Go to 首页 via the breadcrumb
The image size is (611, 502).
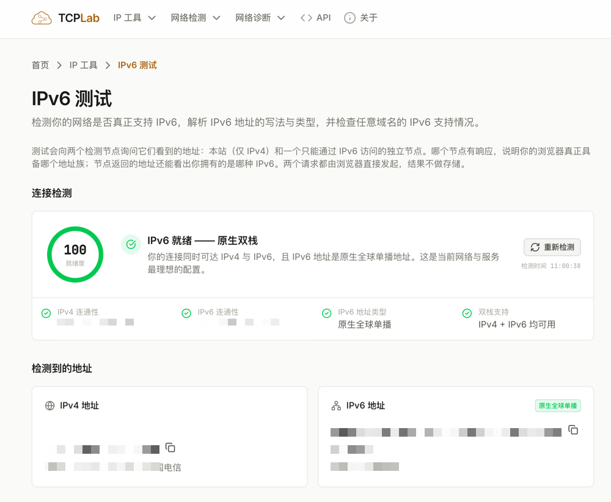(40, 65)
